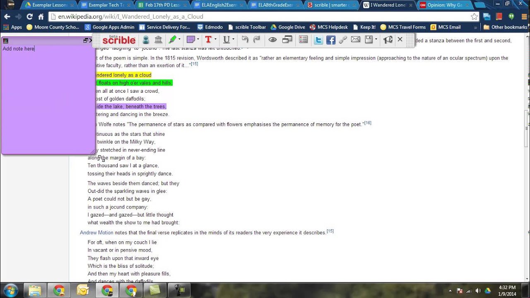Bookmark page with star icon

474,17
